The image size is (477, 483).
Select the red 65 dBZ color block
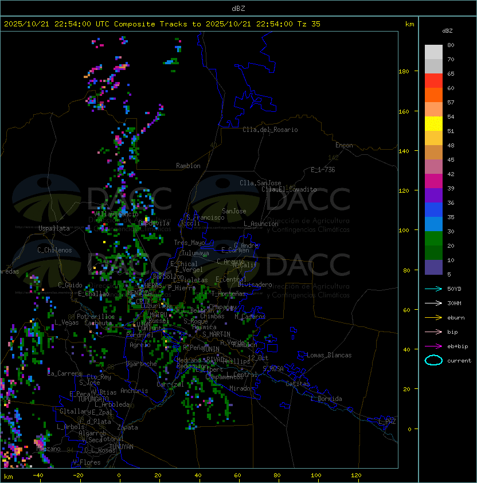coord(433,80)
